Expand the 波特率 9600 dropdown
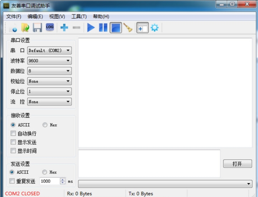The image size is (258, 197). pos(50,61)
